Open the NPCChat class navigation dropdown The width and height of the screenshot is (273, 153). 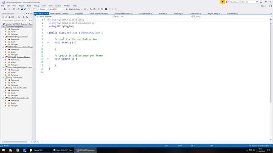click(153, 17)
